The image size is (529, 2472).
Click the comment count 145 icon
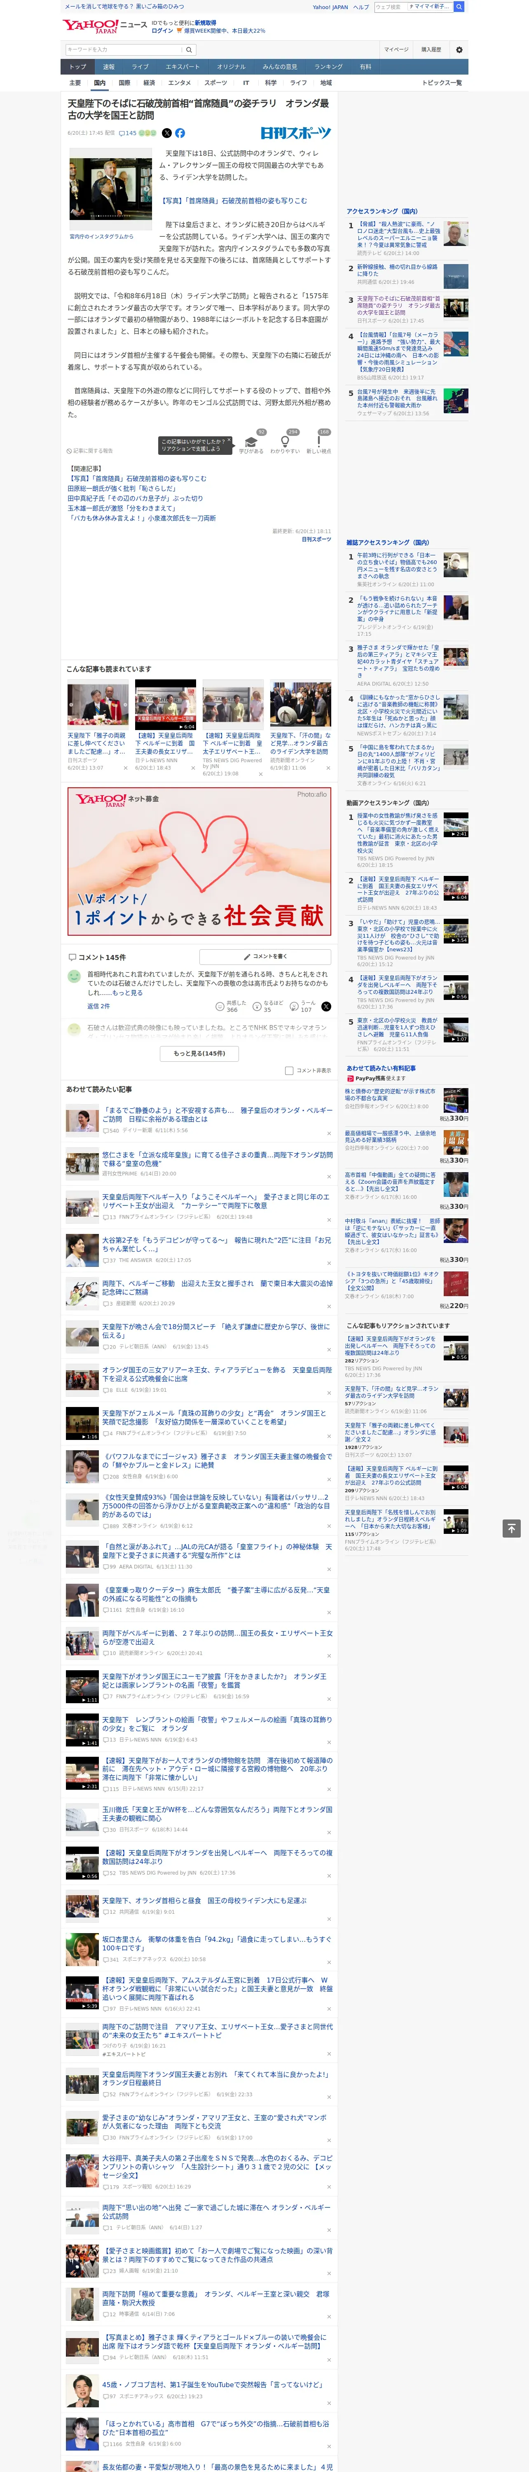tap(127, 133)
